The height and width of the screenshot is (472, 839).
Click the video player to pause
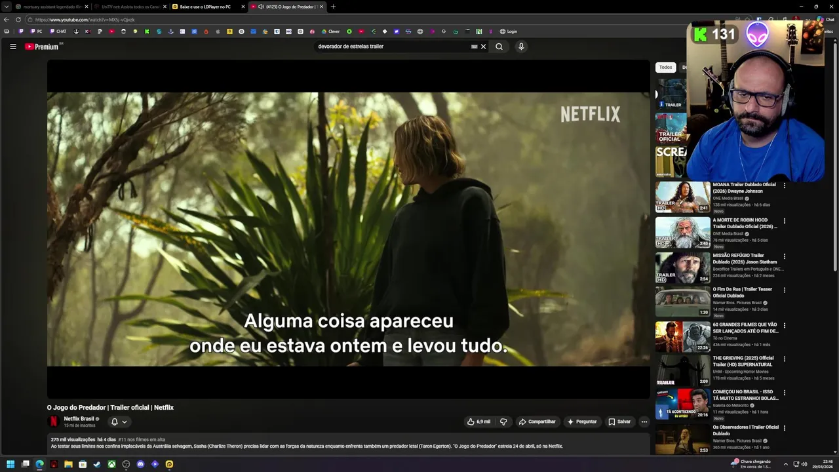click(x=348, y=229)
